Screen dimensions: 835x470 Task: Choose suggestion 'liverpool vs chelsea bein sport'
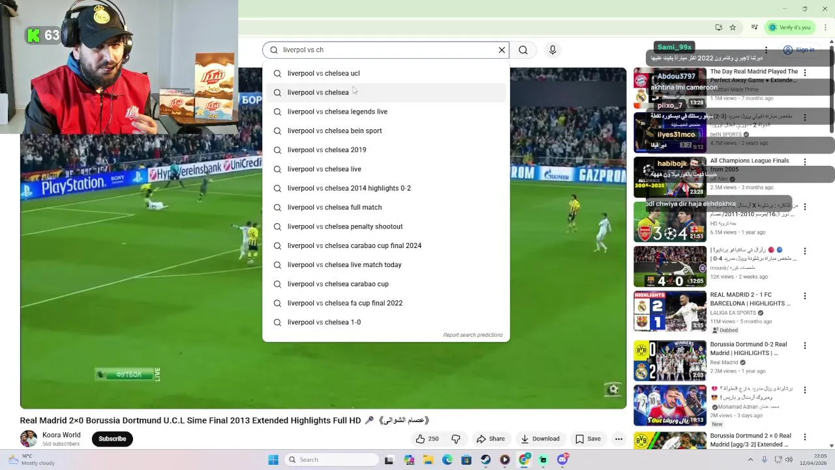click(x=386, y=131)
